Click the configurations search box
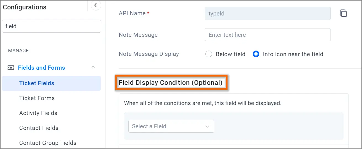The image size is (362, 149). [51, 26]
